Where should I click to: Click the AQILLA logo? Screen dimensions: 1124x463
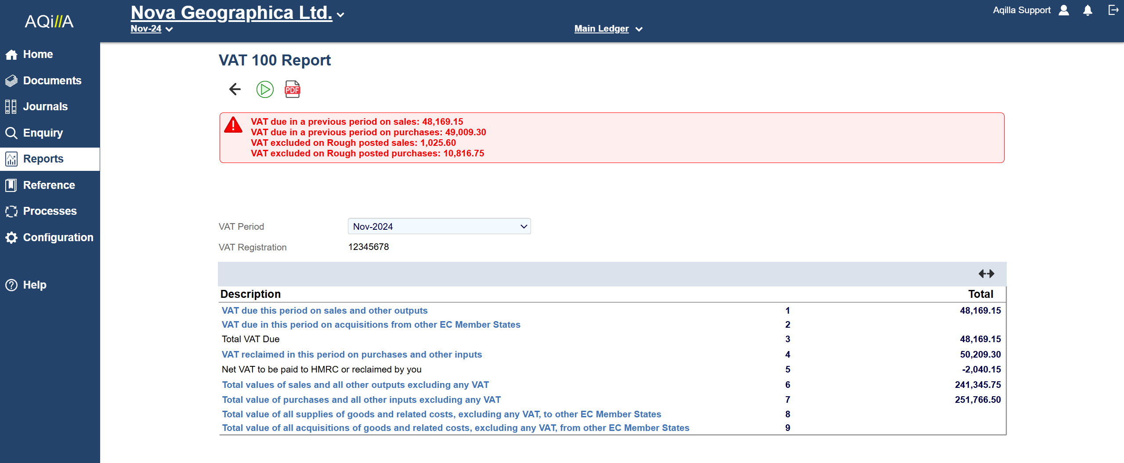pos(49,21)
